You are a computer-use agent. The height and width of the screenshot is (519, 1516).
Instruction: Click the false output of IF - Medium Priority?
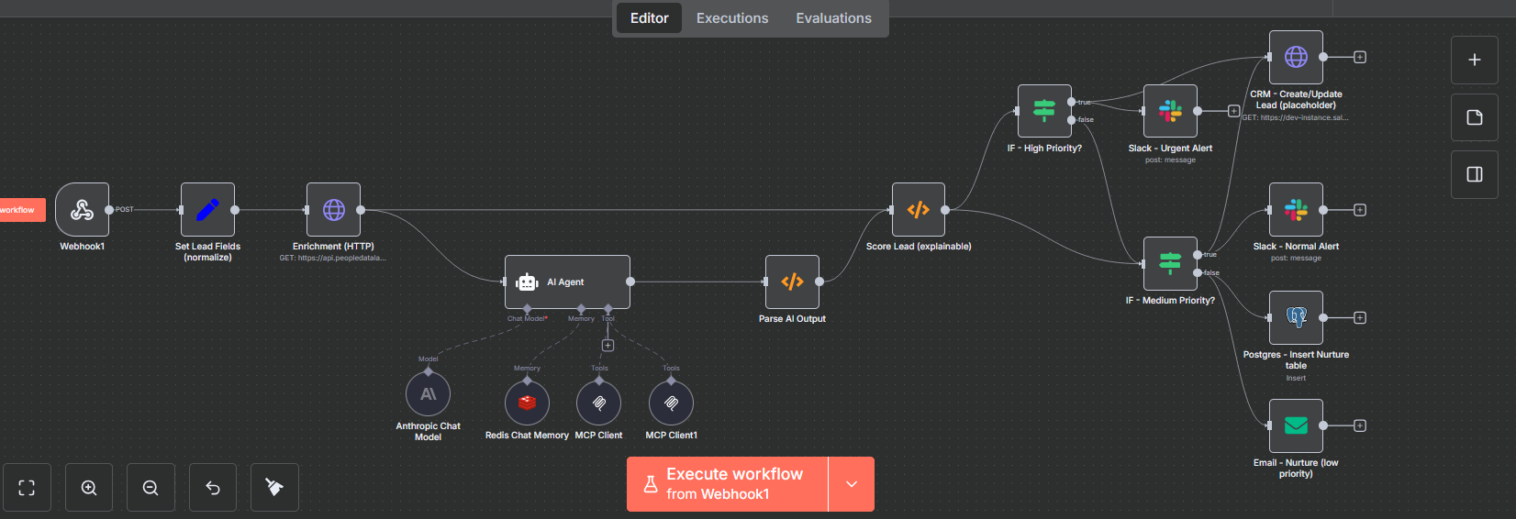click(x=1198, y=272)
